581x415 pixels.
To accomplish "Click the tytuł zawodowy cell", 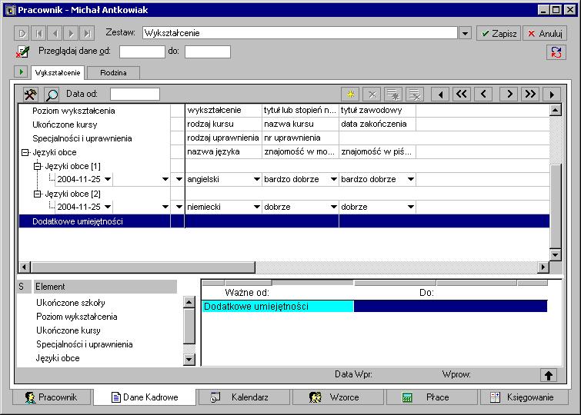I will click(377, 111).
